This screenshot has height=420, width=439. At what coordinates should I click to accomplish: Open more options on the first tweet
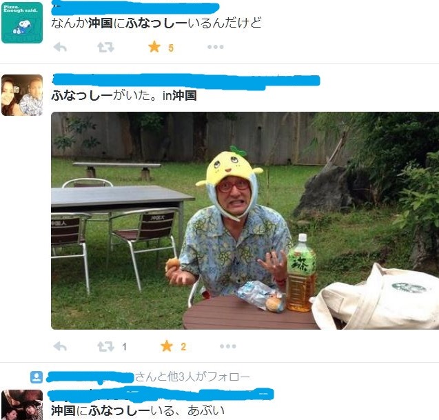click(x=216, y=47)
